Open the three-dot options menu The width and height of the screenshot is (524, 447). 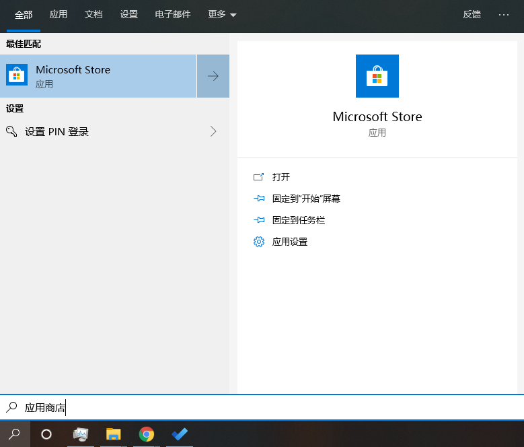tap(503, 15)
